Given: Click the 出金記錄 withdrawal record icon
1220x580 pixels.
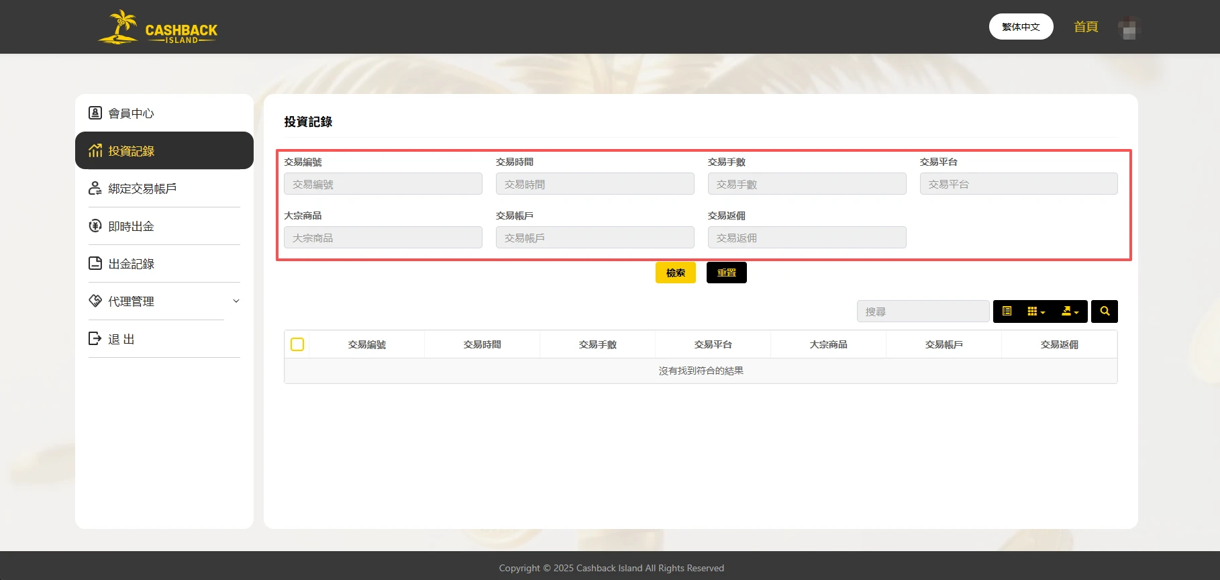Looking at the screenshot, I should tap(95, 263).
